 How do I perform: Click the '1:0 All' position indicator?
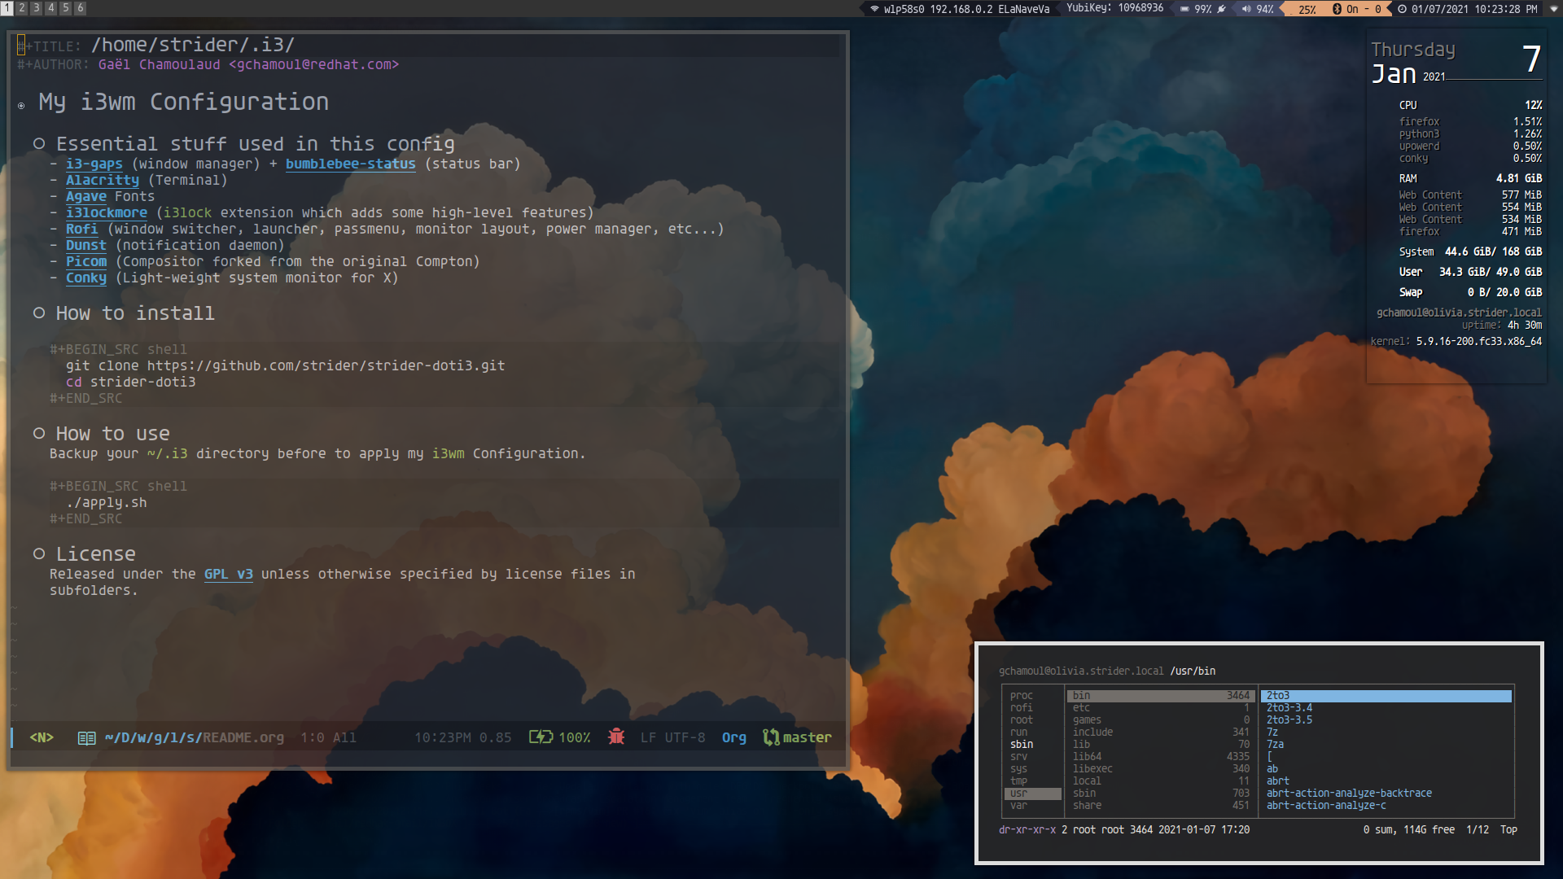pos(329,737)
